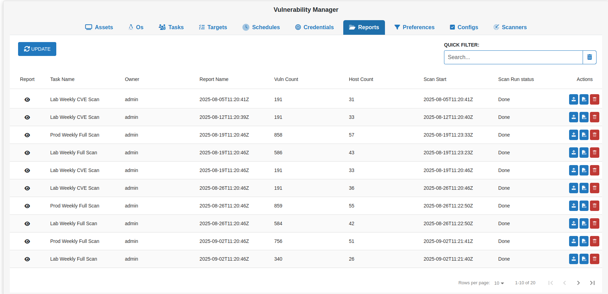Clear the quick filter with trash icon
Image resolution: width=608 pixels, height=294 pixels.
click(x=589, y=57)
